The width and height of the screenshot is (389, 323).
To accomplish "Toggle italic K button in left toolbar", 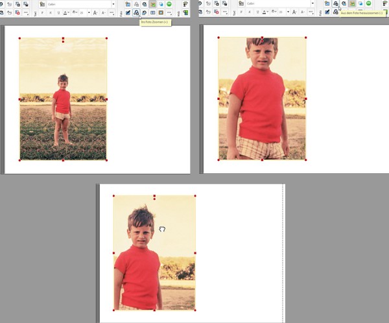I will pos(51,13).
